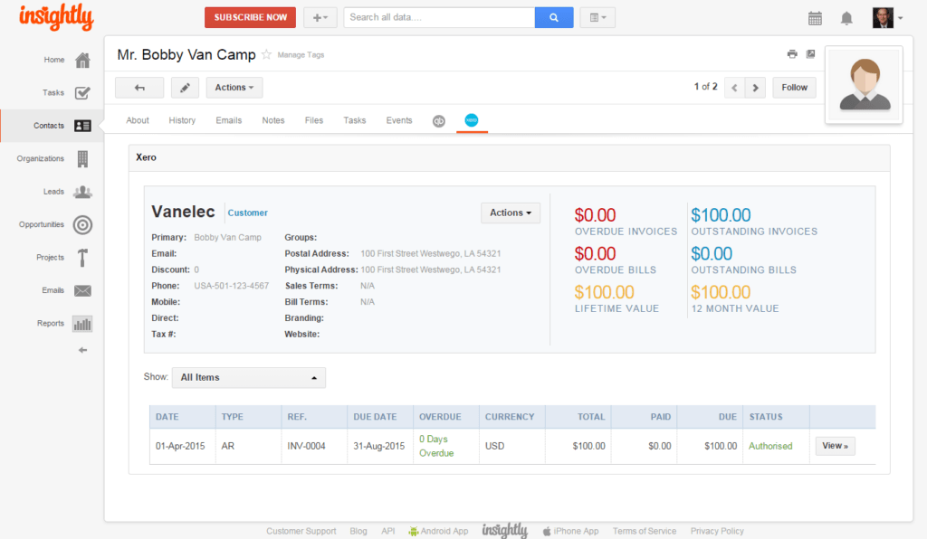Open the All Items show filter

point(248,377)
